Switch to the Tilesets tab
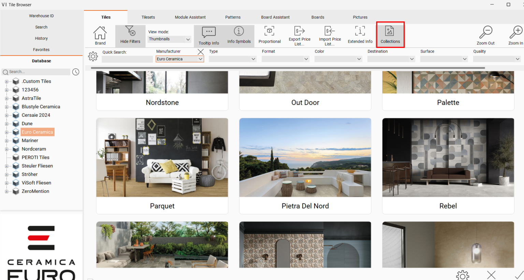 (148, 17)
